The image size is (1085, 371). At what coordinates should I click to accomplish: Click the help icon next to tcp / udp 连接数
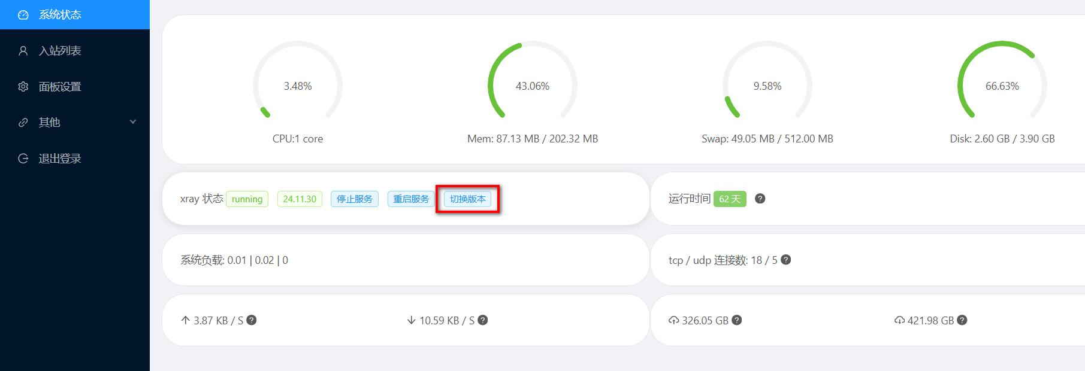click(x=786, y=260)
